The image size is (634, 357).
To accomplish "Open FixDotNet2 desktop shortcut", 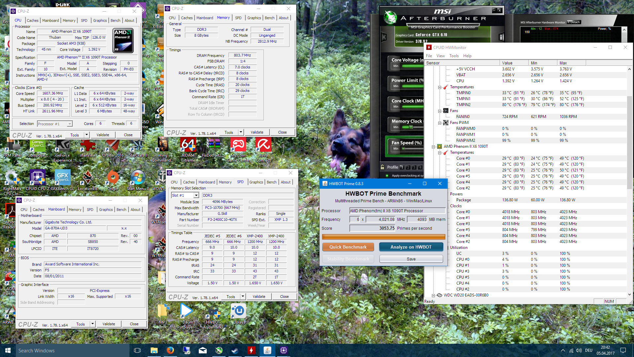I will 213,148.
